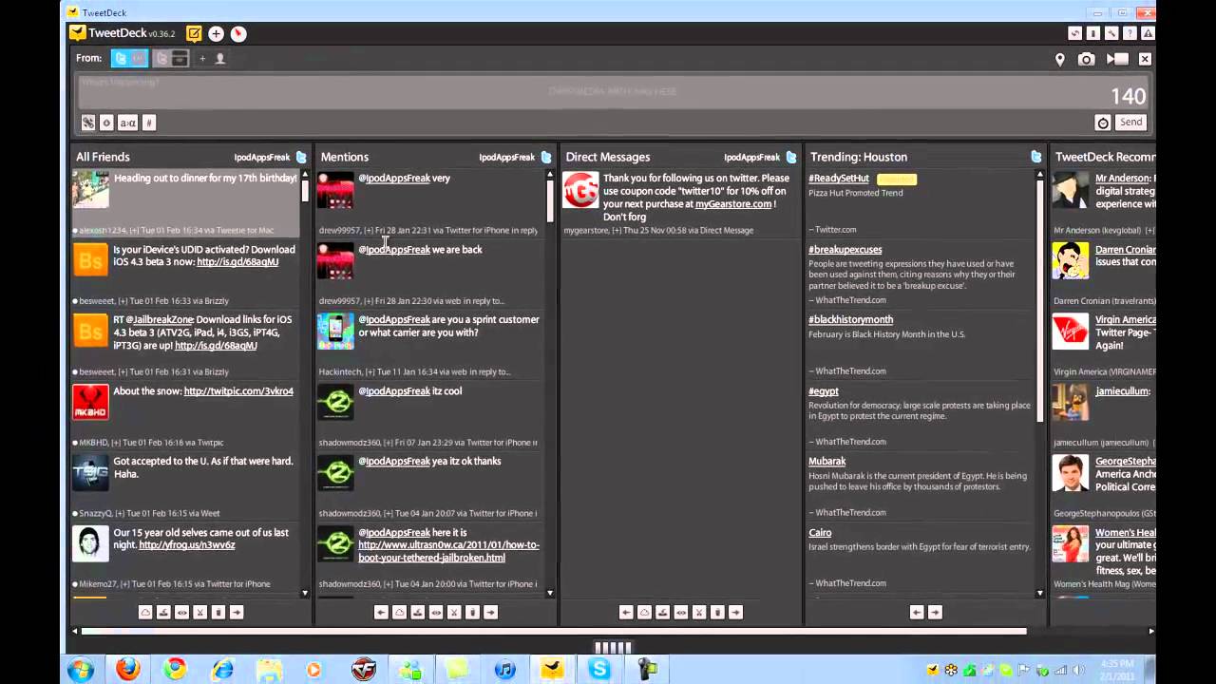
Task: Select the All Friends column header
Action: pos(103,157)
